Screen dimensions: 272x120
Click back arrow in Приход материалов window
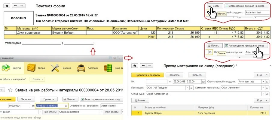tap(143, 65)
